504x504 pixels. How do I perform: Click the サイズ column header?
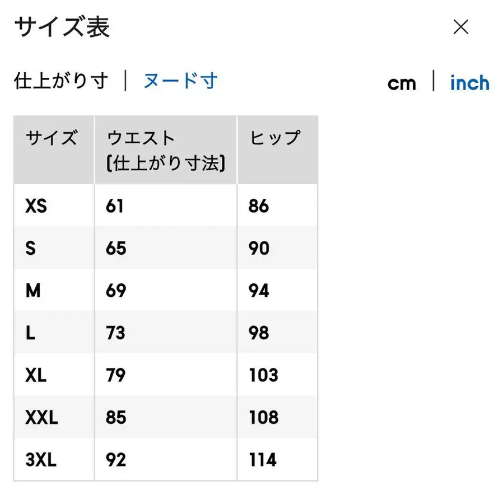52,136
